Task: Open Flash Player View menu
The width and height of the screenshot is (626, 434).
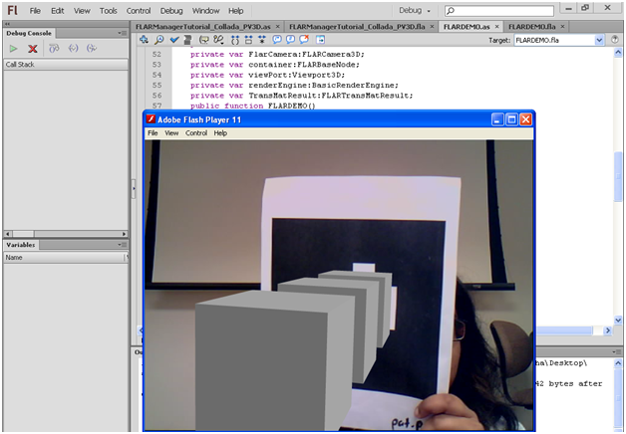Action: click(171, 133)
